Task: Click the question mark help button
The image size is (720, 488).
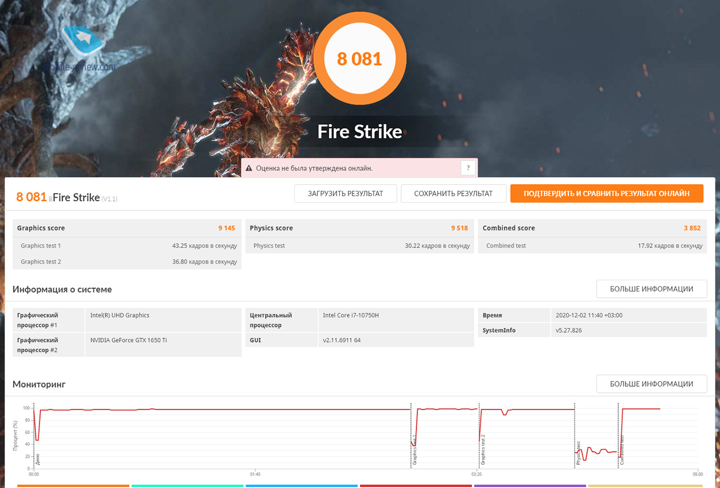Action: click(468, 168)
